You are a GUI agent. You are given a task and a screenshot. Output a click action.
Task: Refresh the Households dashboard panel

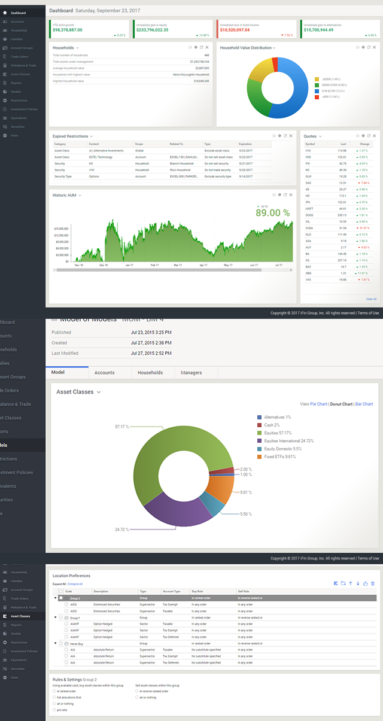[189, 47]
